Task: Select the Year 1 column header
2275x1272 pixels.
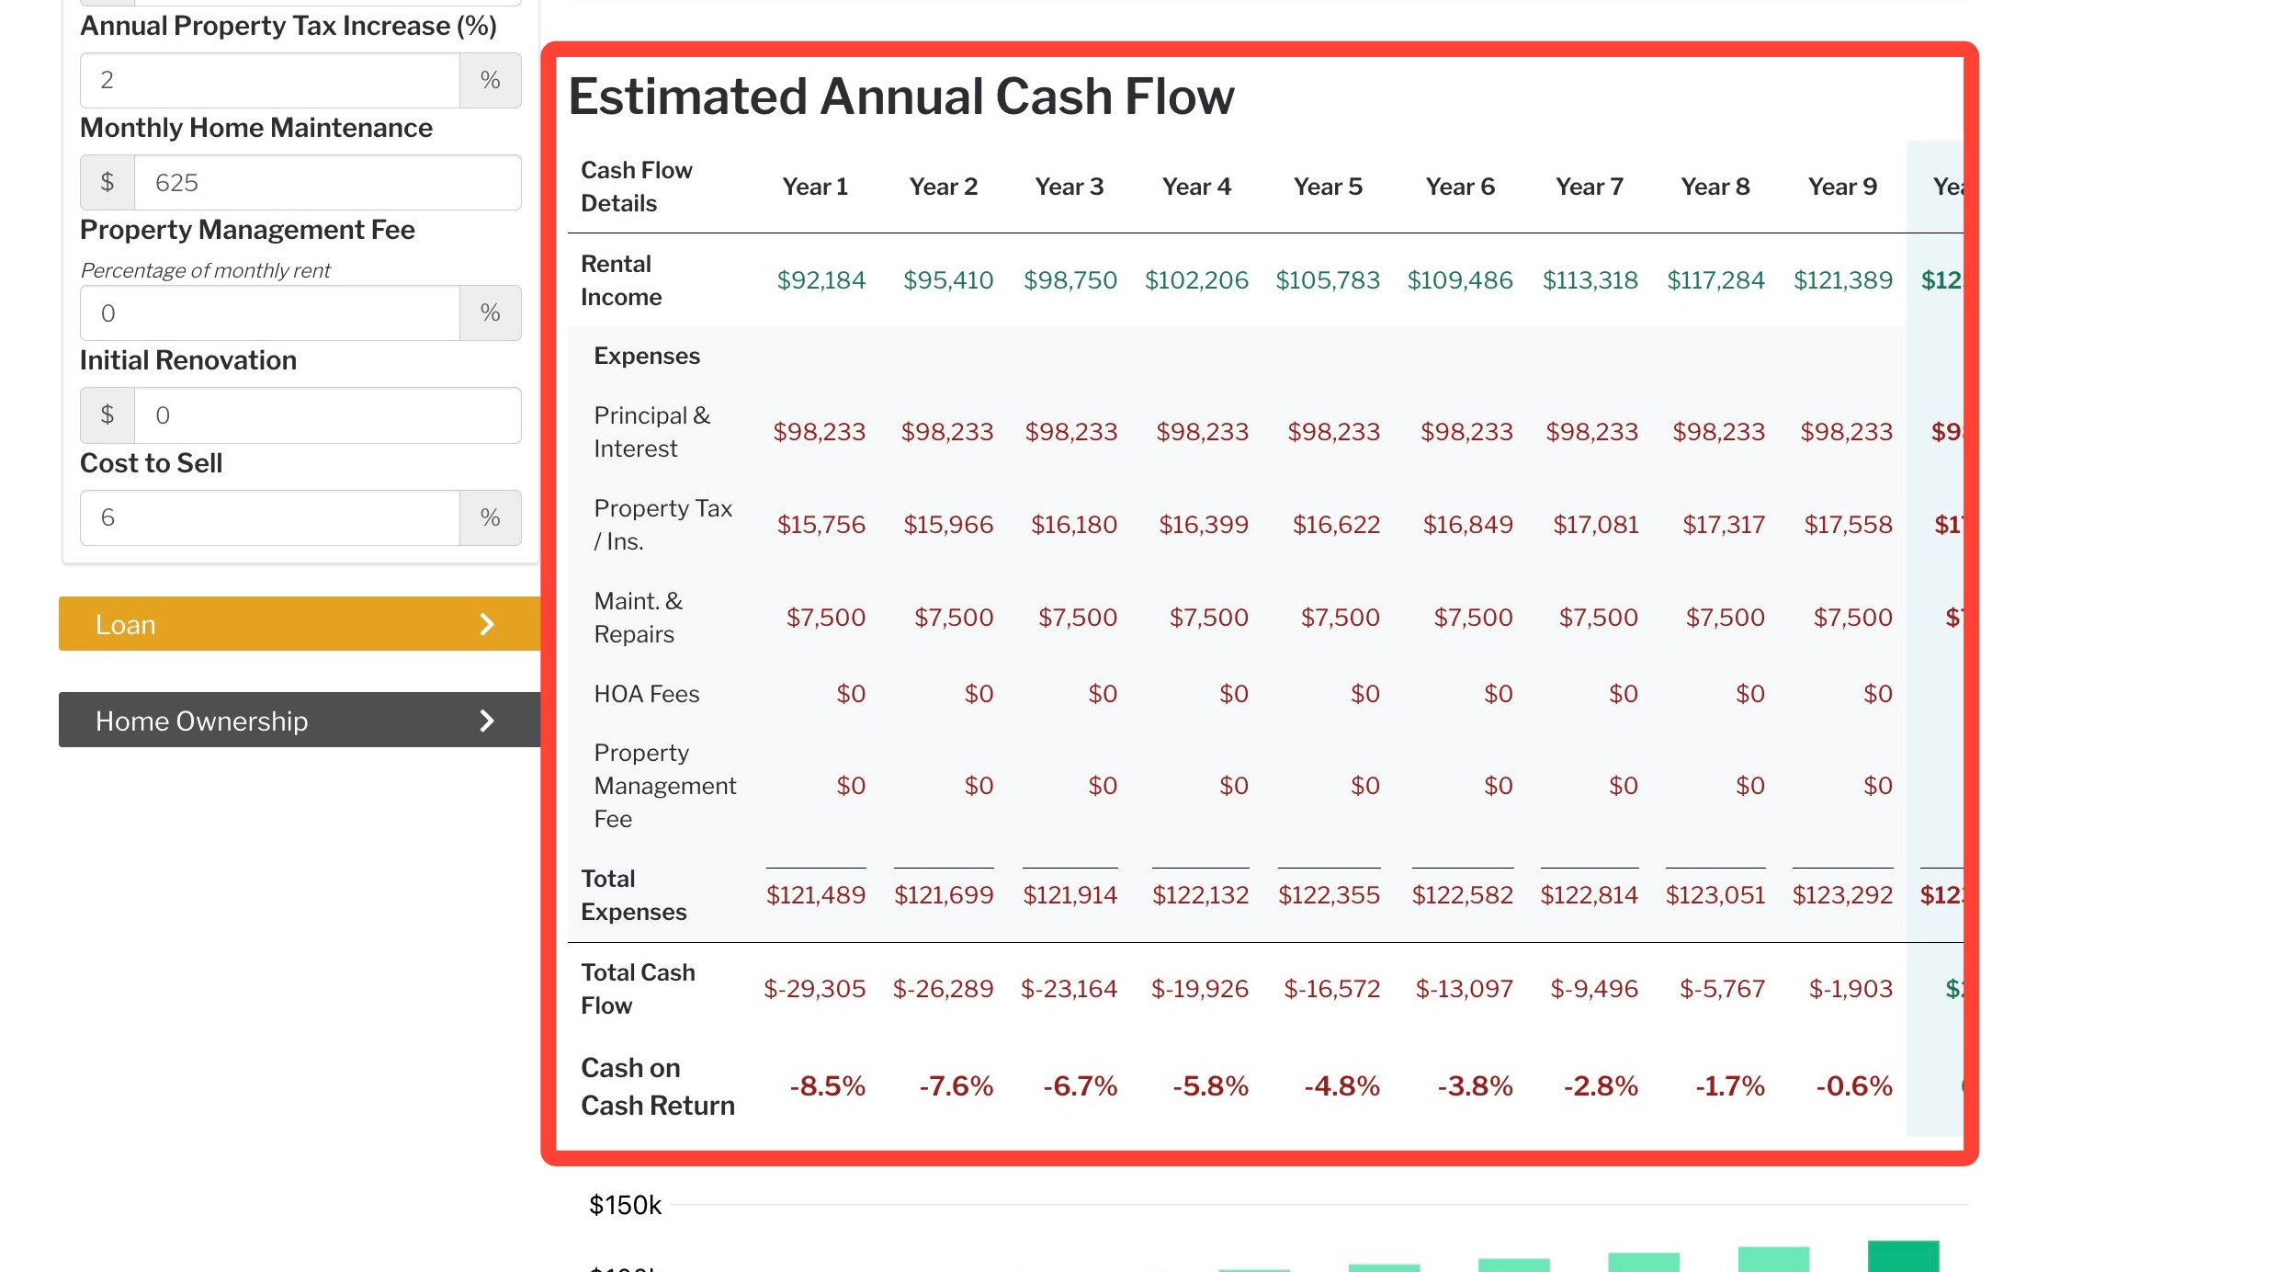Action: pos(815,187)
